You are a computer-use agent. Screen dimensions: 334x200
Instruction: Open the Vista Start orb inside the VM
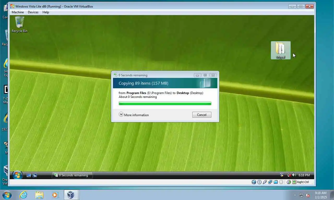(x=17, y=175)
